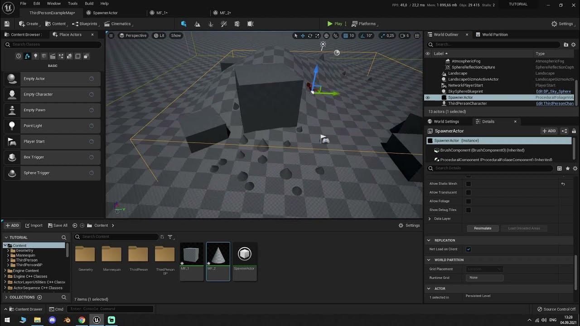Open the Create dropdown in toolbar
The height and width of the screenshot is (326, 580).
(29, 24)
